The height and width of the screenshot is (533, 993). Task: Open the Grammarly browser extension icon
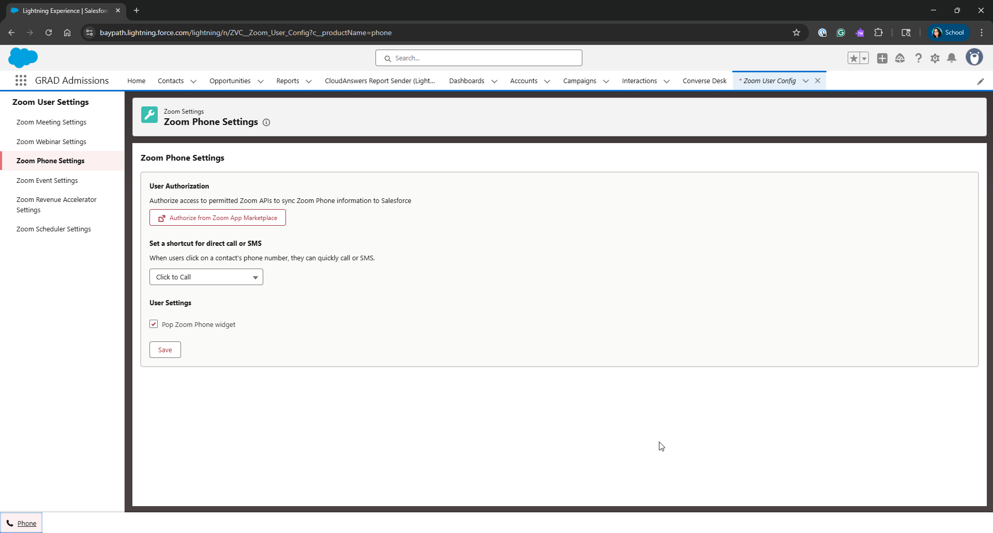point(841,33)
